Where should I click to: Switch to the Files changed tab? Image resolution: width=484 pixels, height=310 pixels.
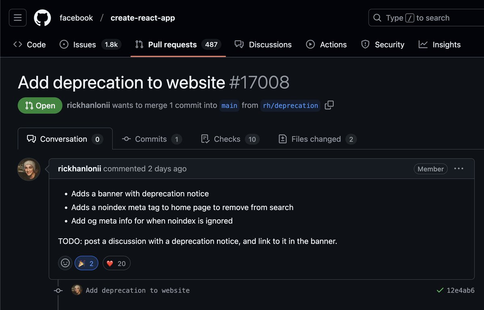[x=318, y=139]
